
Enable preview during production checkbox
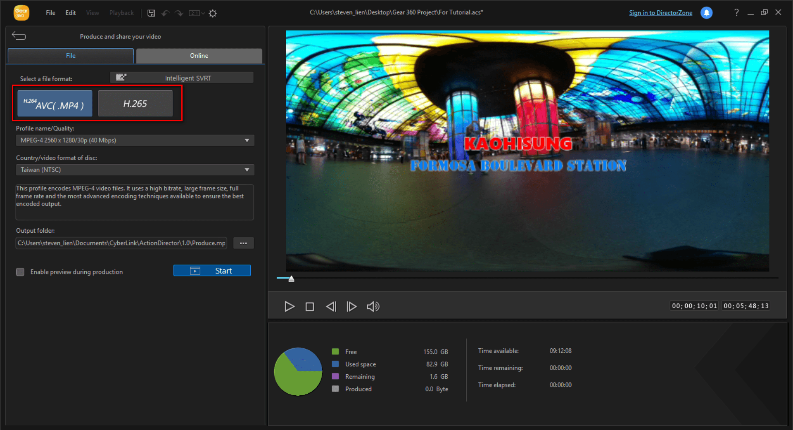20,272
